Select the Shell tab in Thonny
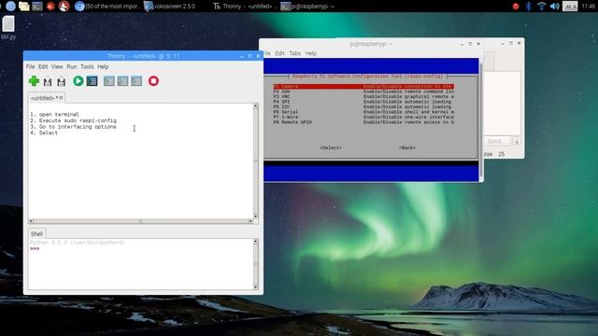 36,234
